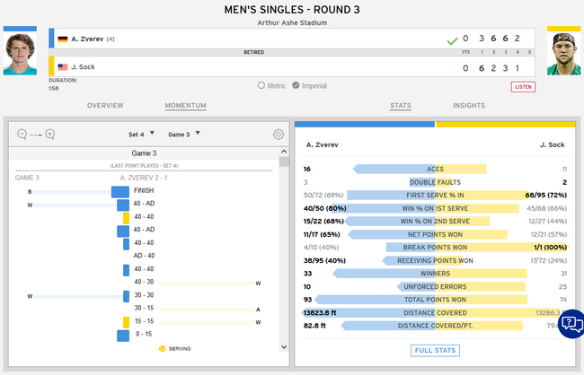This screenshot has width=584, height=375.
Task: Click the green winner checkmark icon
Action: 452,40
